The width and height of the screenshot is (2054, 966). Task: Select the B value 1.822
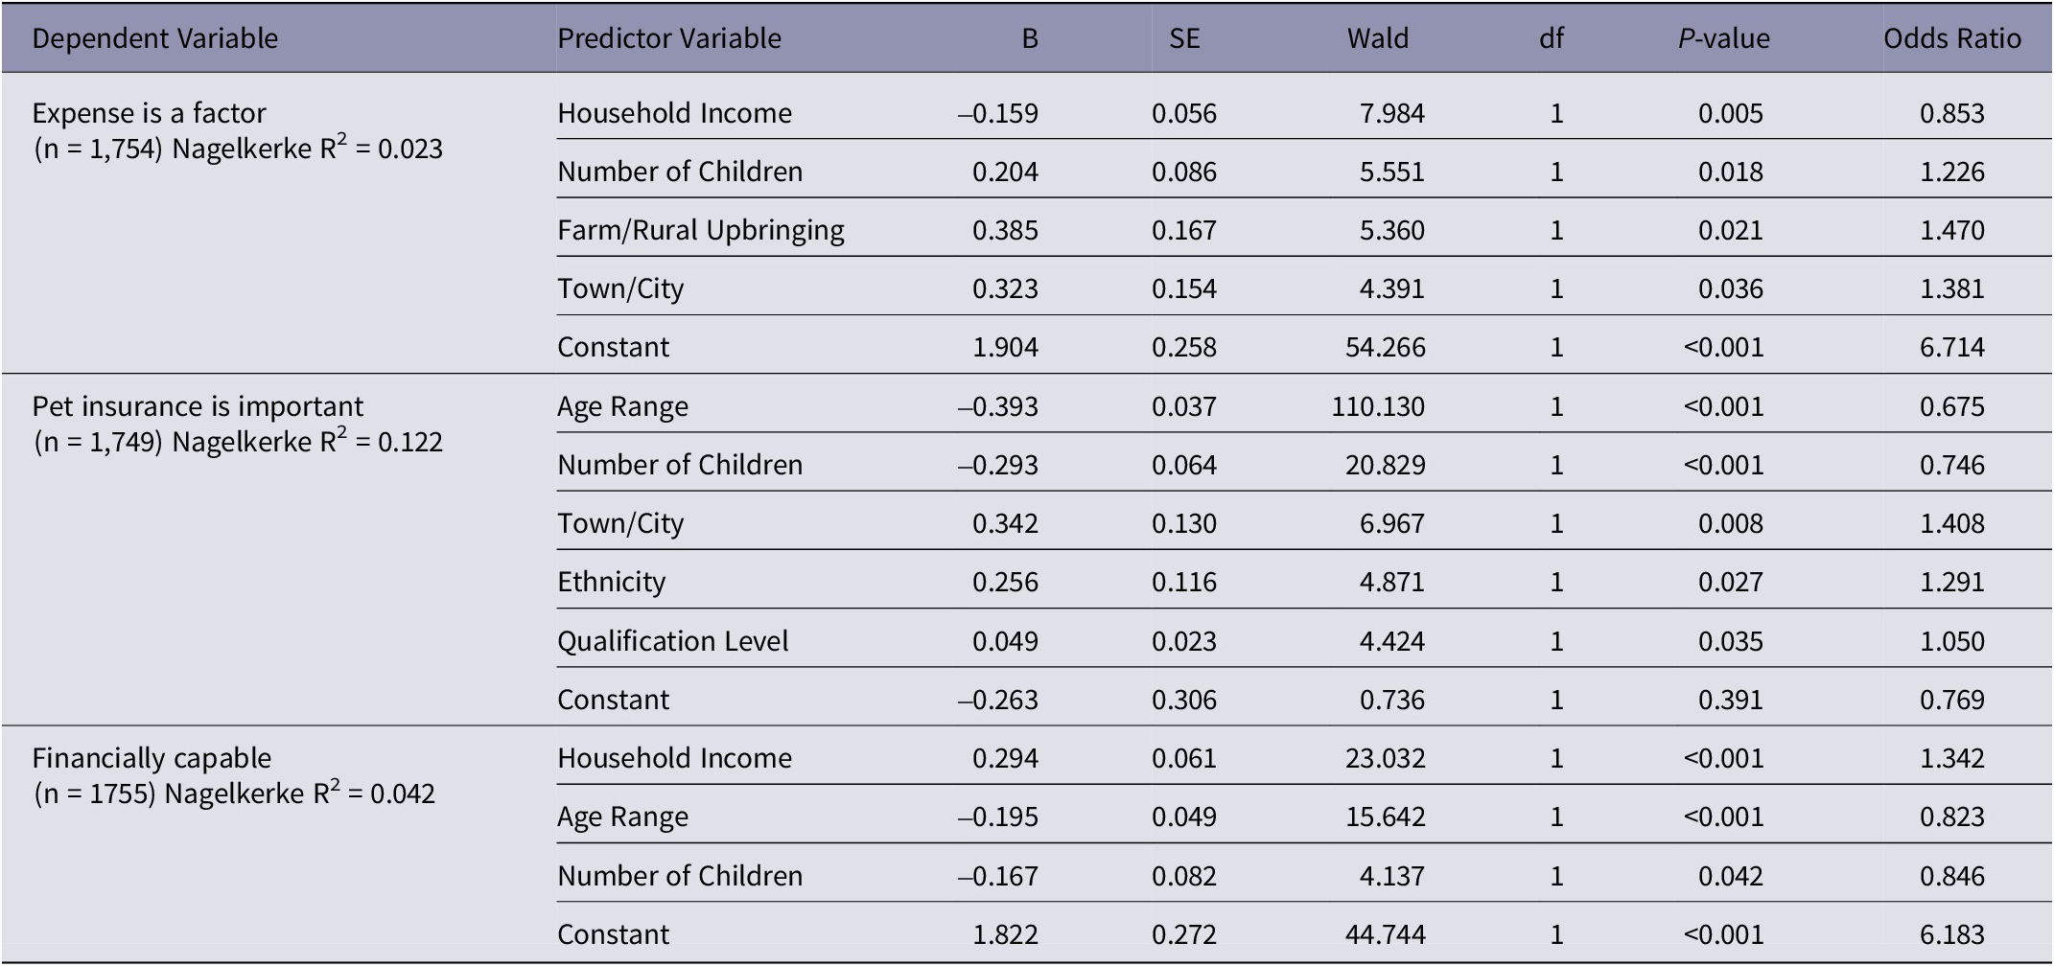pyautogui.click(x=1004, y=934)
